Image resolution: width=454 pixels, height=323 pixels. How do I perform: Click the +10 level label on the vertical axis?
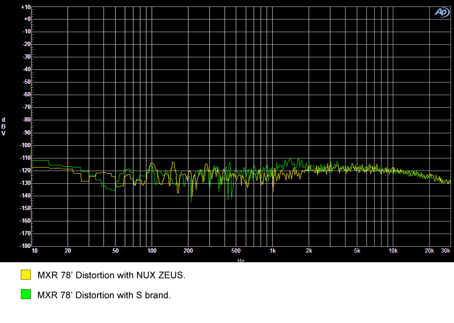pyautogui.click(x=26, y=7)
